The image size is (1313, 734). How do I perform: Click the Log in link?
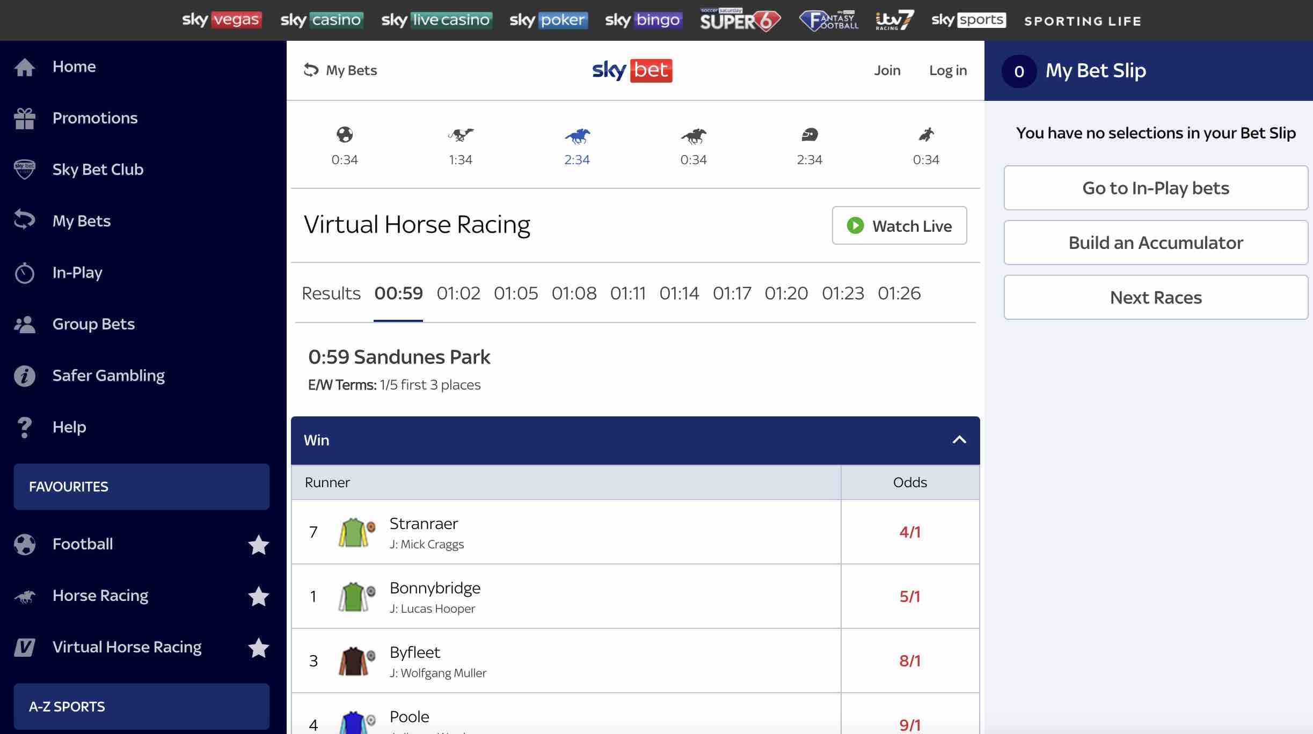pos(947,70)
